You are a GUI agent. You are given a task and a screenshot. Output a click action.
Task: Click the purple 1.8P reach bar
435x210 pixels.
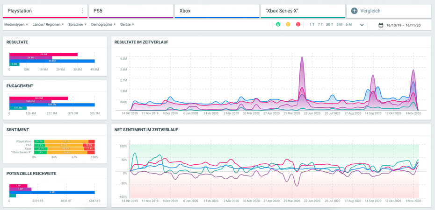20,189
